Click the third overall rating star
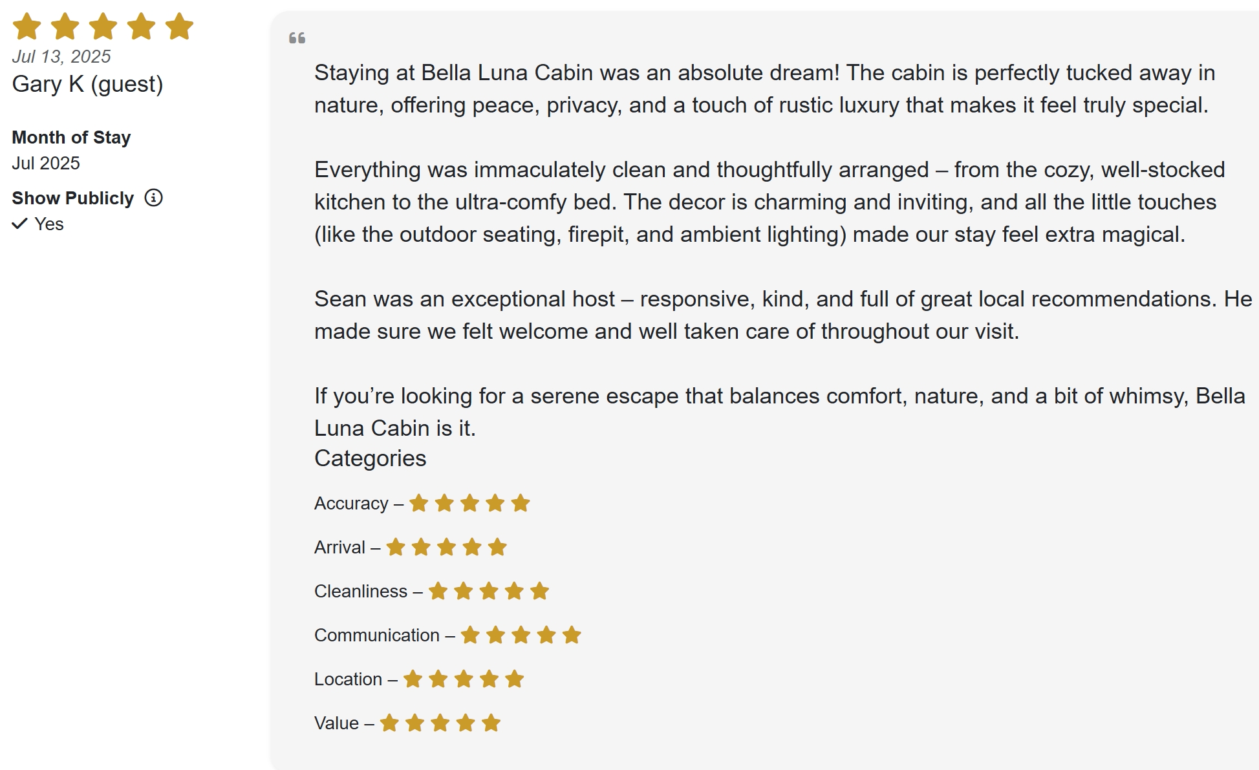1259x770 pixels. [103, 27]
